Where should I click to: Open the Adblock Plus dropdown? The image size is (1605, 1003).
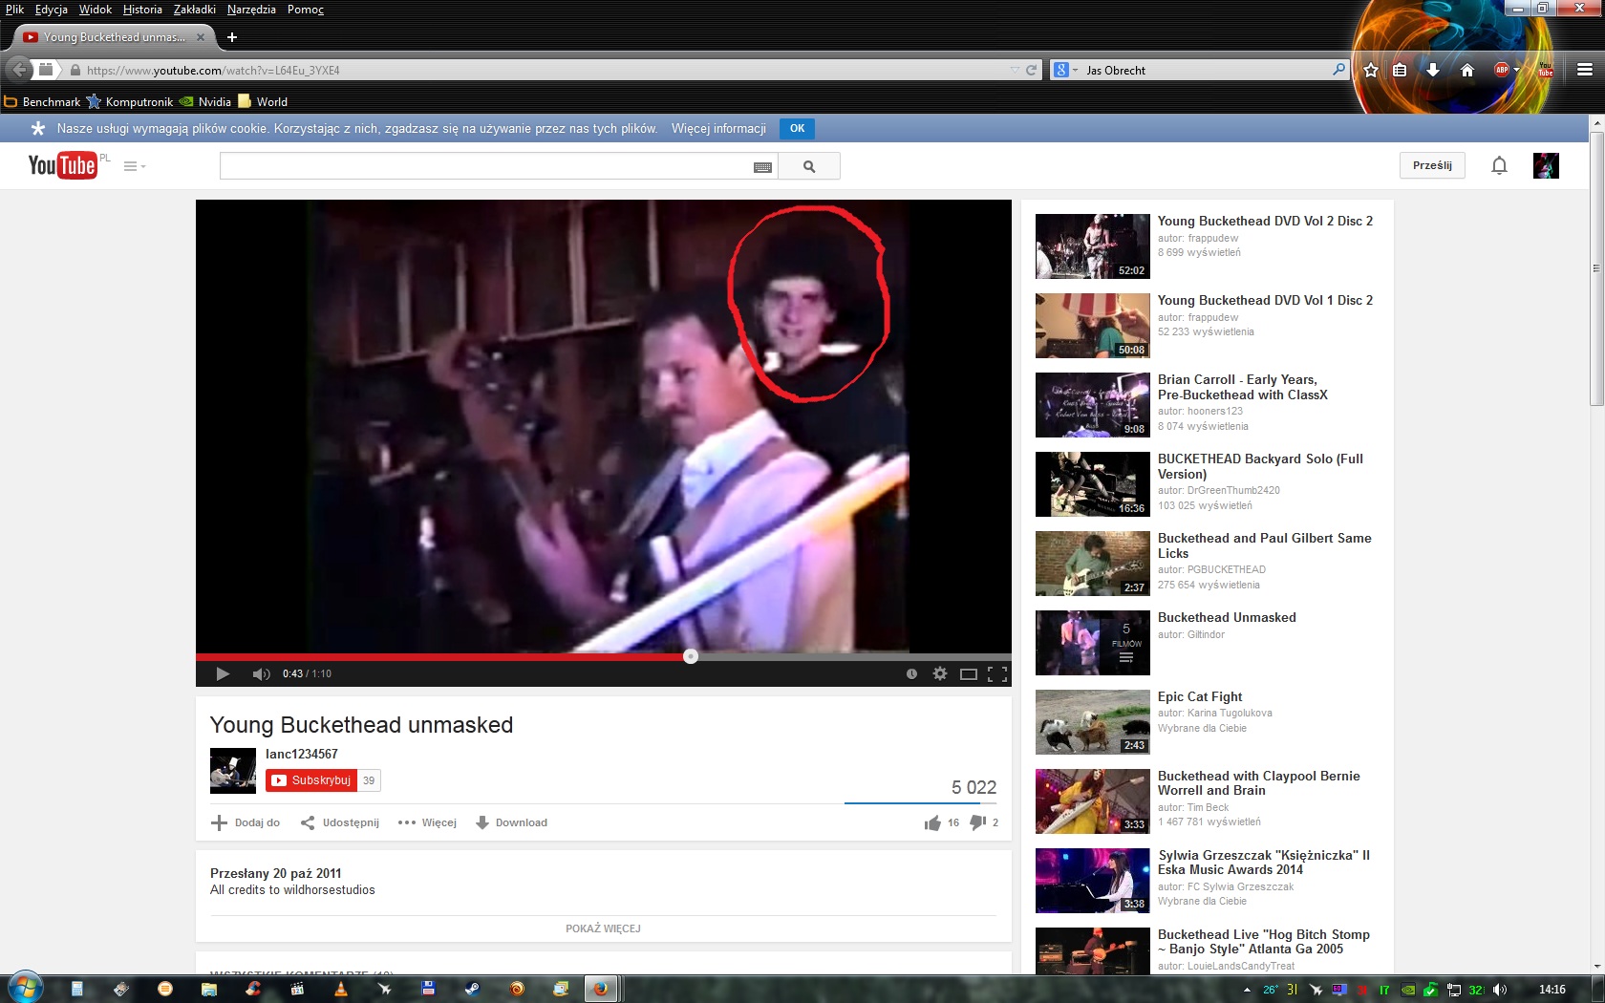pyautogui.click(x=1516, y=70)
